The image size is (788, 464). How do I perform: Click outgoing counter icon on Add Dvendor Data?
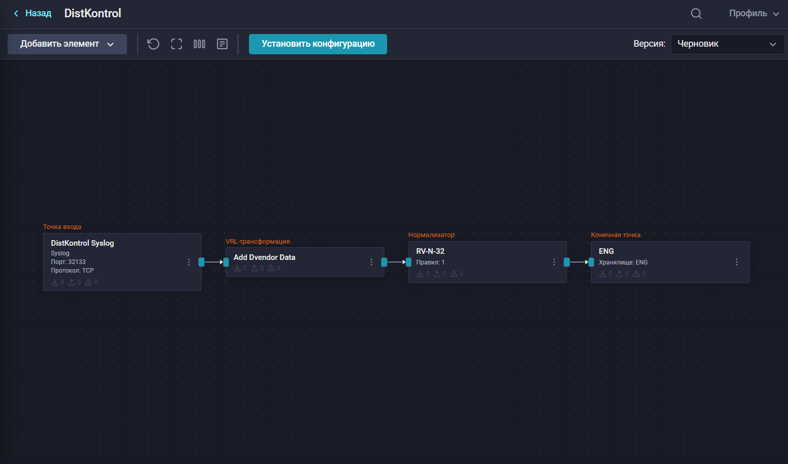coord(254,268)
